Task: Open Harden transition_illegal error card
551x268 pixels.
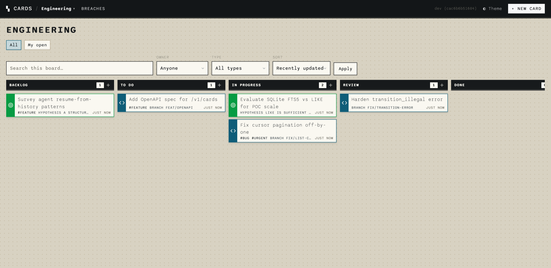Action: [x=394, y=103]
